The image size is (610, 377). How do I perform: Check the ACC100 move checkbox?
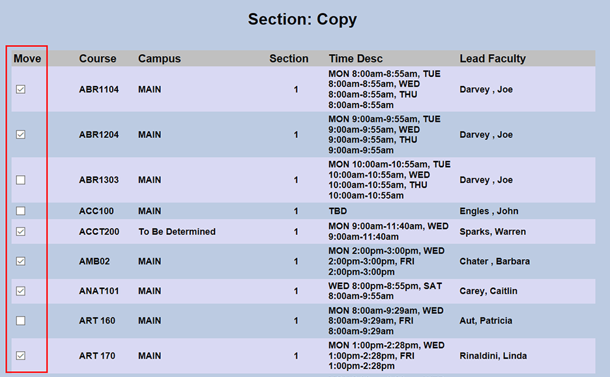coord(20,211)
